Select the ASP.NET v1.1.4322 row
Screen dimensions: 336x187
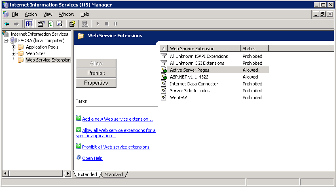click(x=189, y=77)
